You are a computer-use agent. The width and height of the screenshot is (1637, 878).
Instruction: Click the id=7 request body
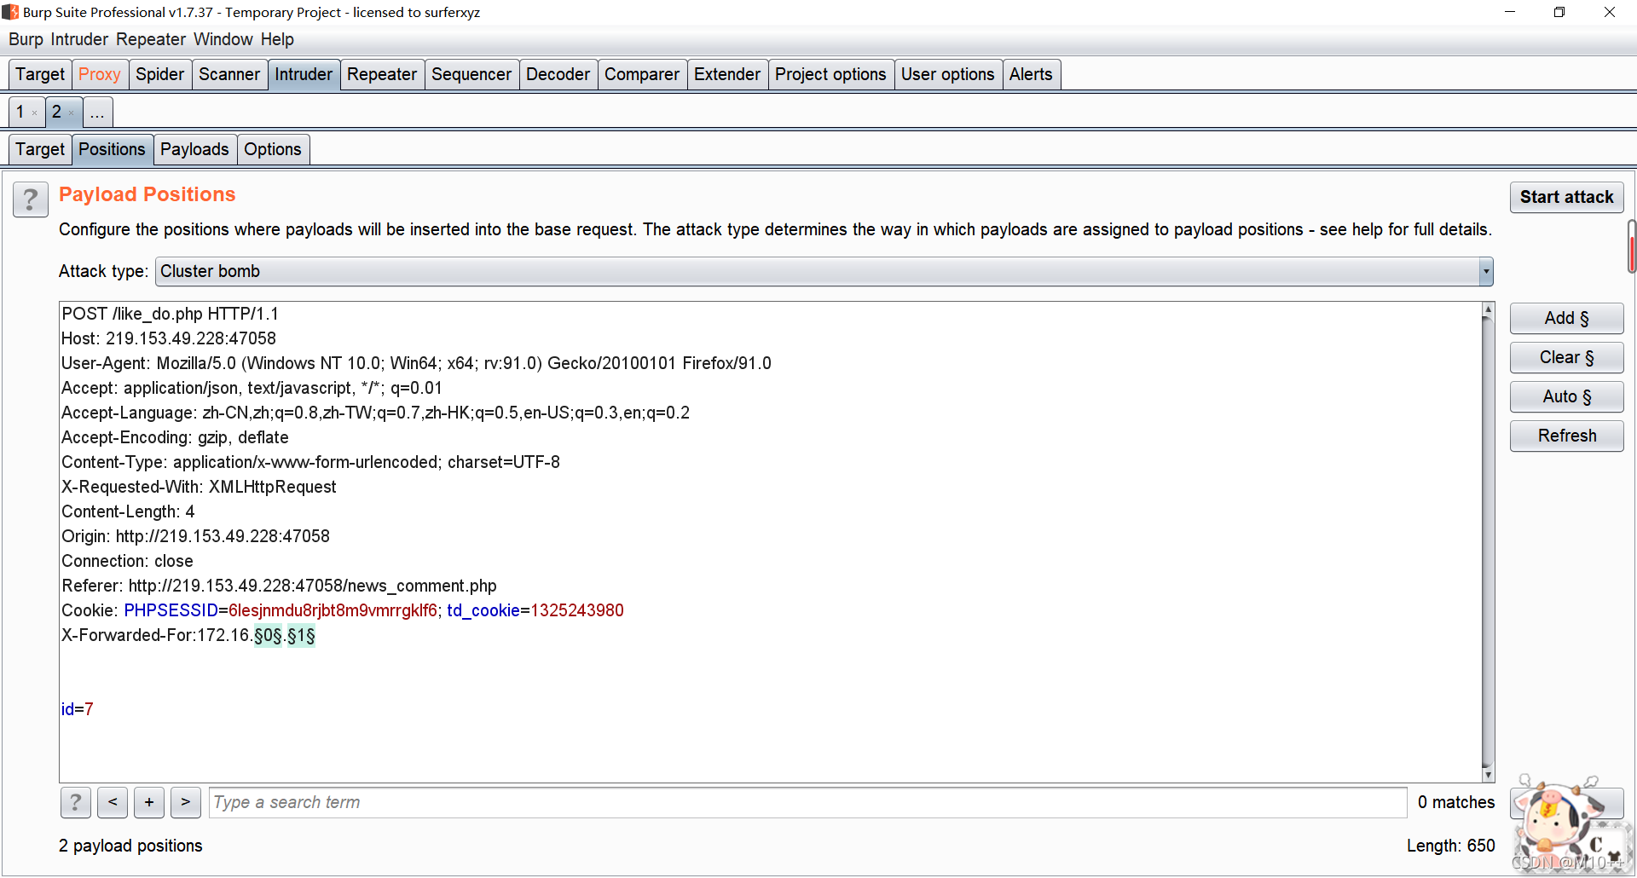(x=78, y=709)
